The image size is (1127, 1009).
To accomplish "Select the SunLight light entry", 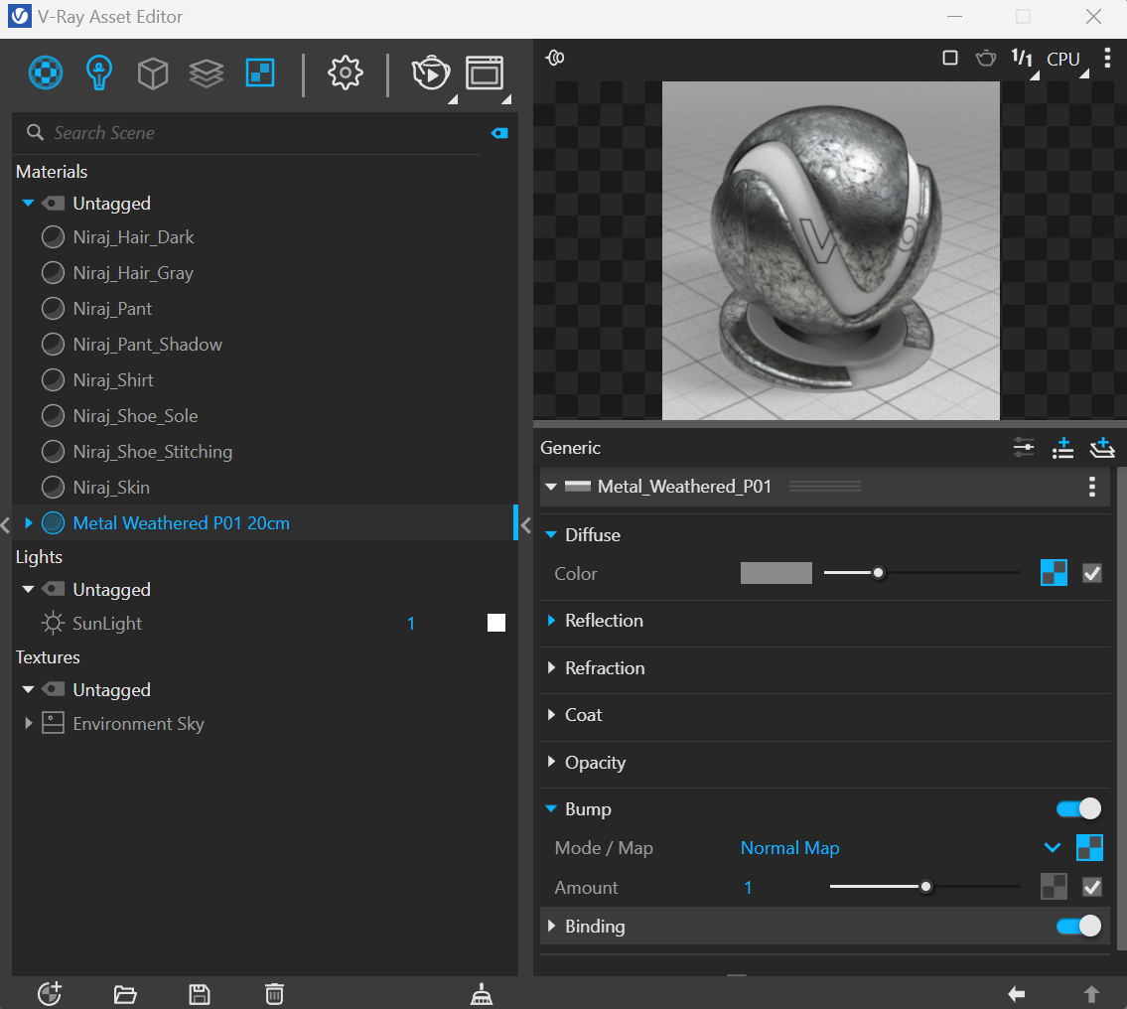I will [x=107, y=623].
